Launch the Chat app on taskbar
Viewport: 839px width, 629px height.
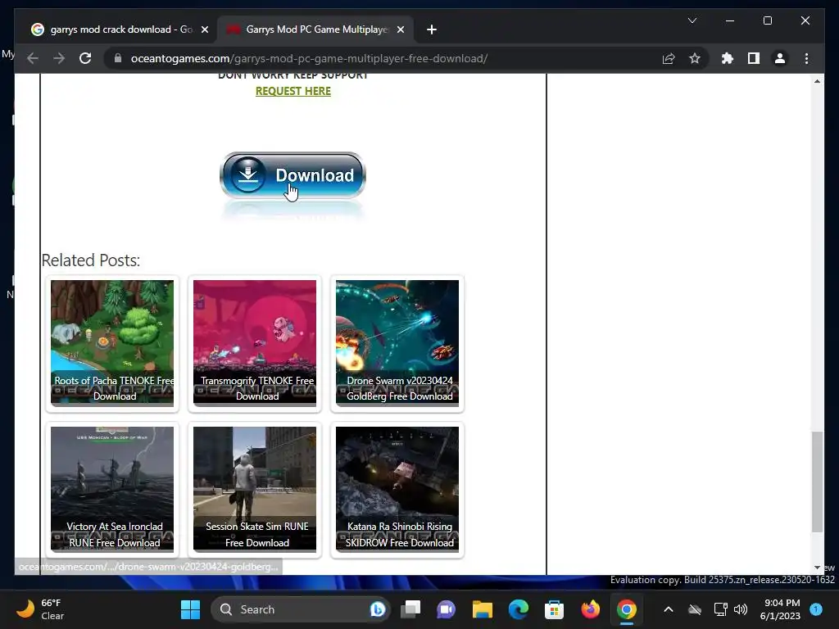click(447, 609)
